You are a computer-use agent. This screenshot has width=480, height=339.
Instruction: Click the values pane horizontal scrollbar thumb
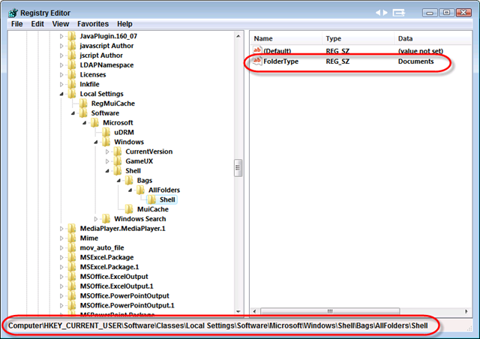330,311
